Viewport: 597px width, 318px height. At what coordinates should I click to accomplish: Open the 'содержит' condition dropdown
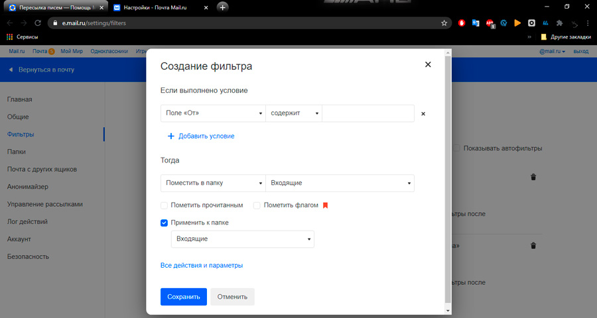tap(294, 113)
